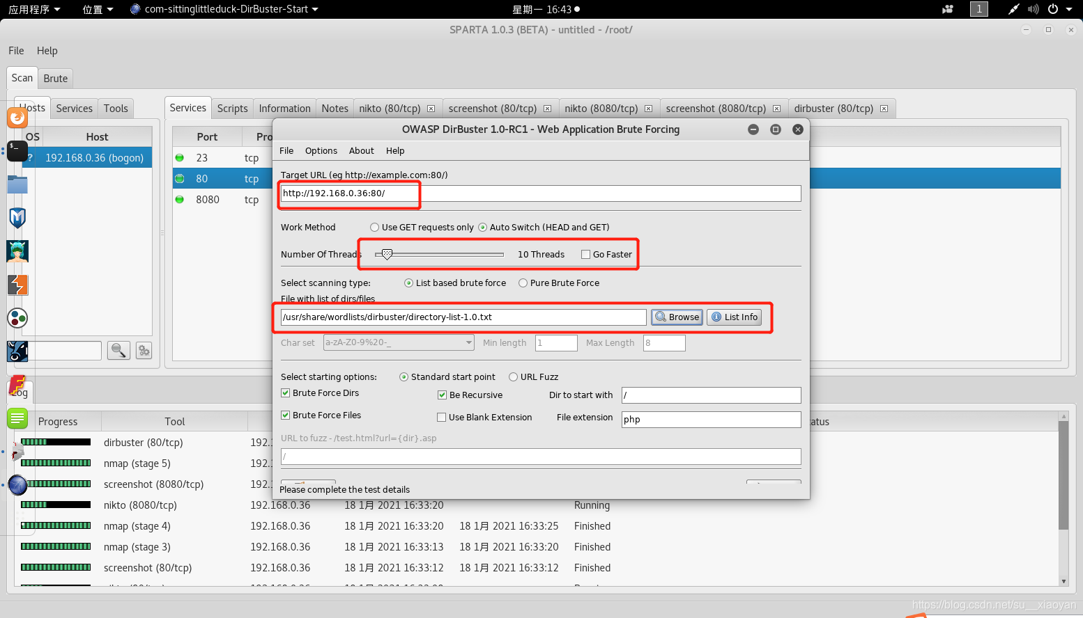The width and height of the screenshot is (1083, 618).
Task: Toggle Be Recursive checkbox
Action: pyautogui.click(x=443, y=395)
